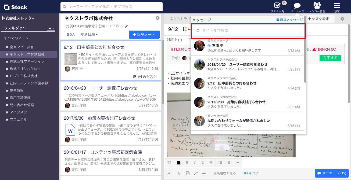Toggle italic formatting
Screen dimensions: 351x180
[x=195, y=163]
